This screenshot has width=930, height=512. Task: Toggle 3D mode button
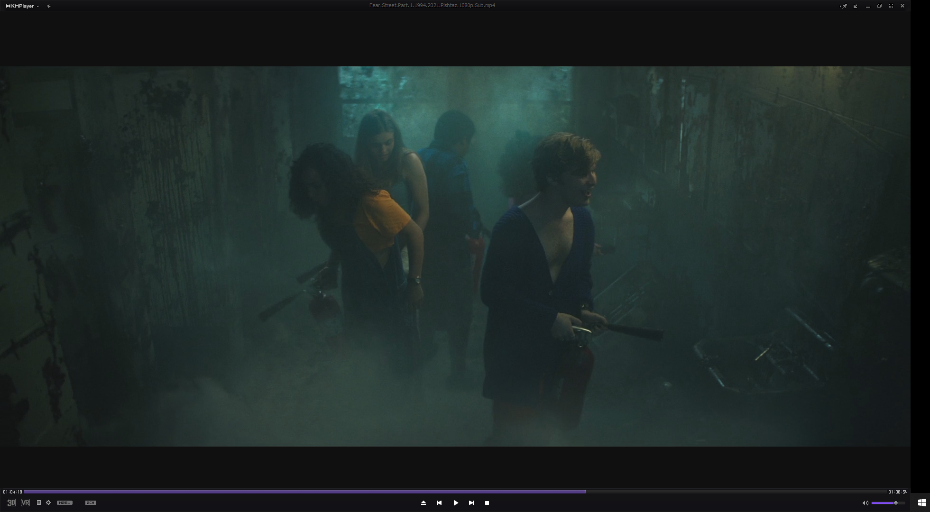pyautogui.click(x=11, y=503)
